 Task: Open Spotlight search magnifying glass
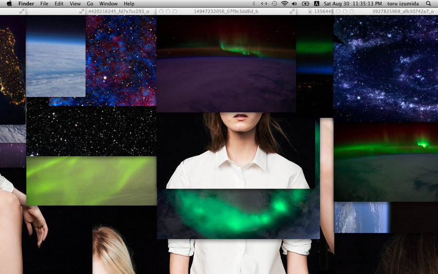[x=428, y=3]
